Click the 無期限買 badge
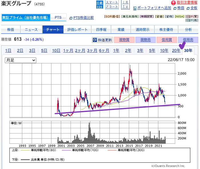 point(147,17)
